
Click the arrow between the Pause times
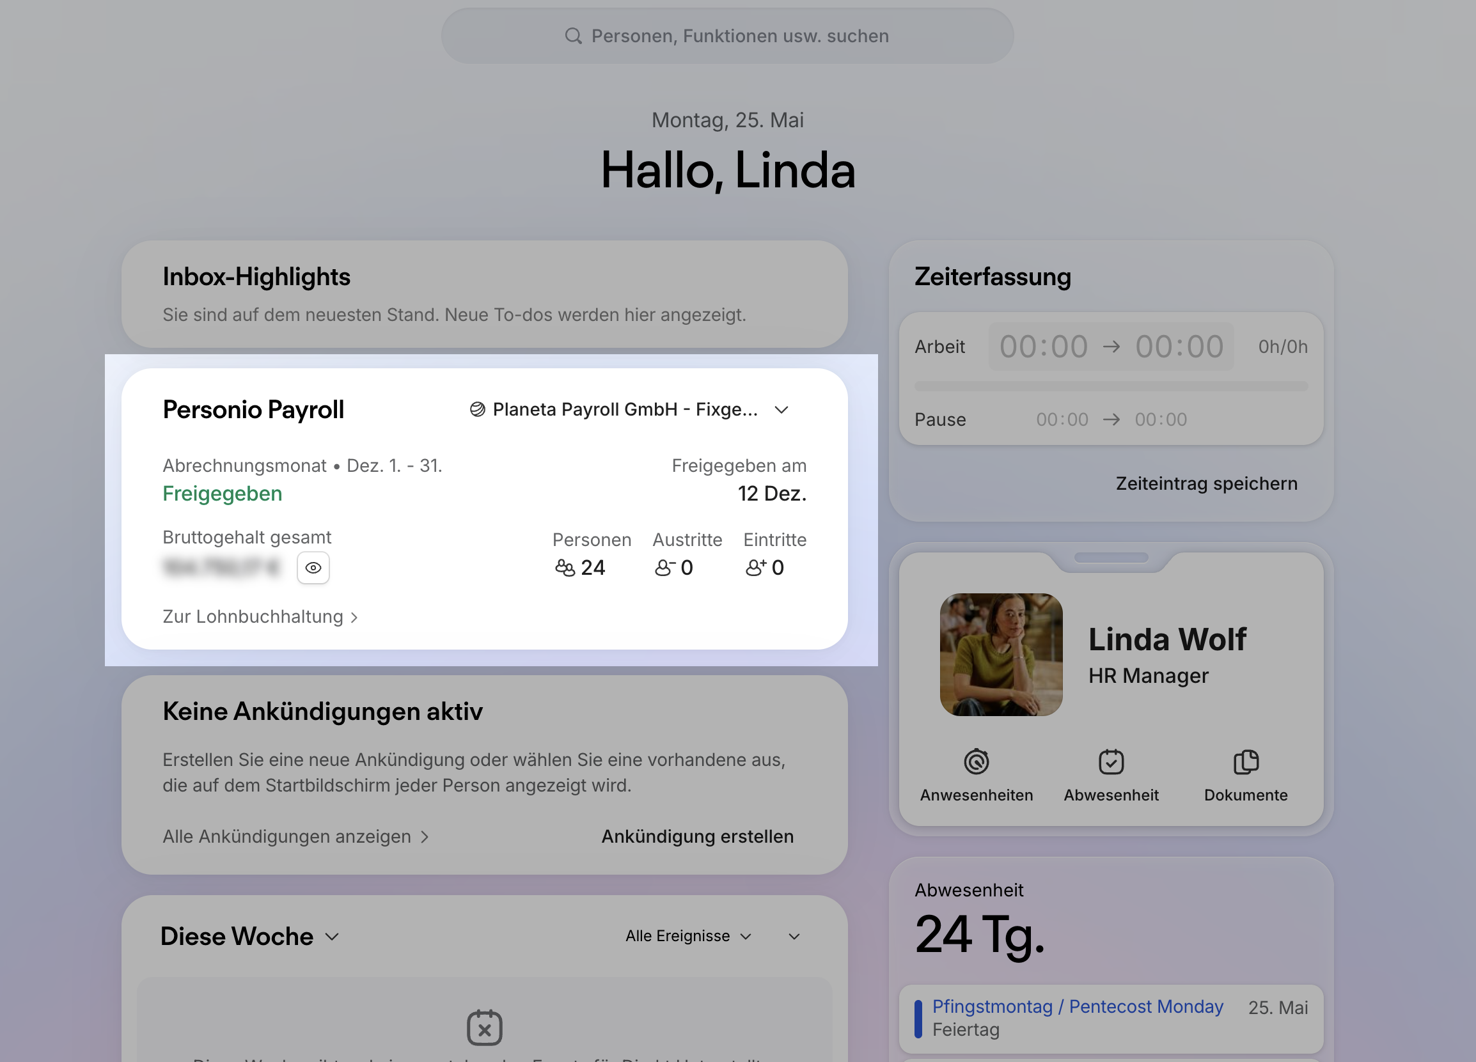point(1111,419)
